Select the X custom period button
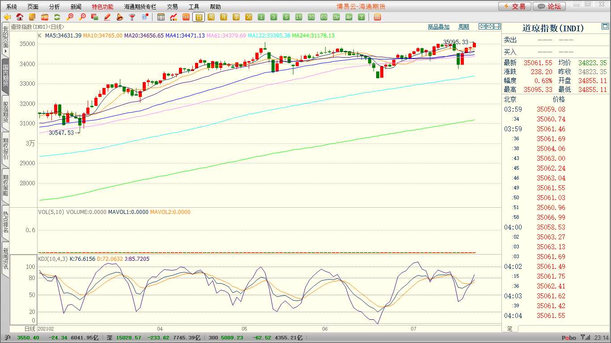 point(249,17)
